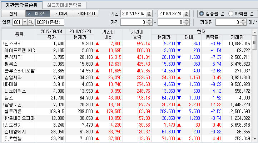Sort by the 종목 column header
This screenshot has width=258, height=143.
[x=19, y=34]
